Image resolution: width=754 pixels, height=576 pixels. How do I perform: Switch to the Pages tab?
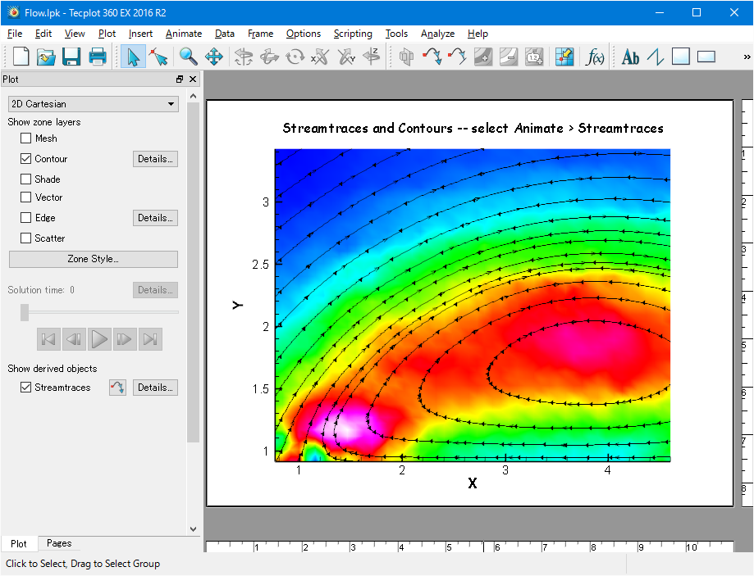click(59, 543)
